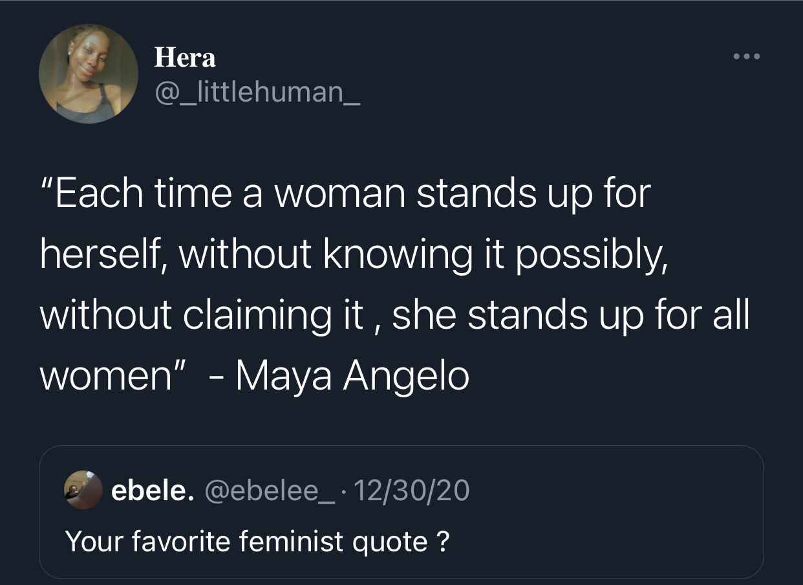Open the Hera display name

pyautogui.click(x=185, y=58)
